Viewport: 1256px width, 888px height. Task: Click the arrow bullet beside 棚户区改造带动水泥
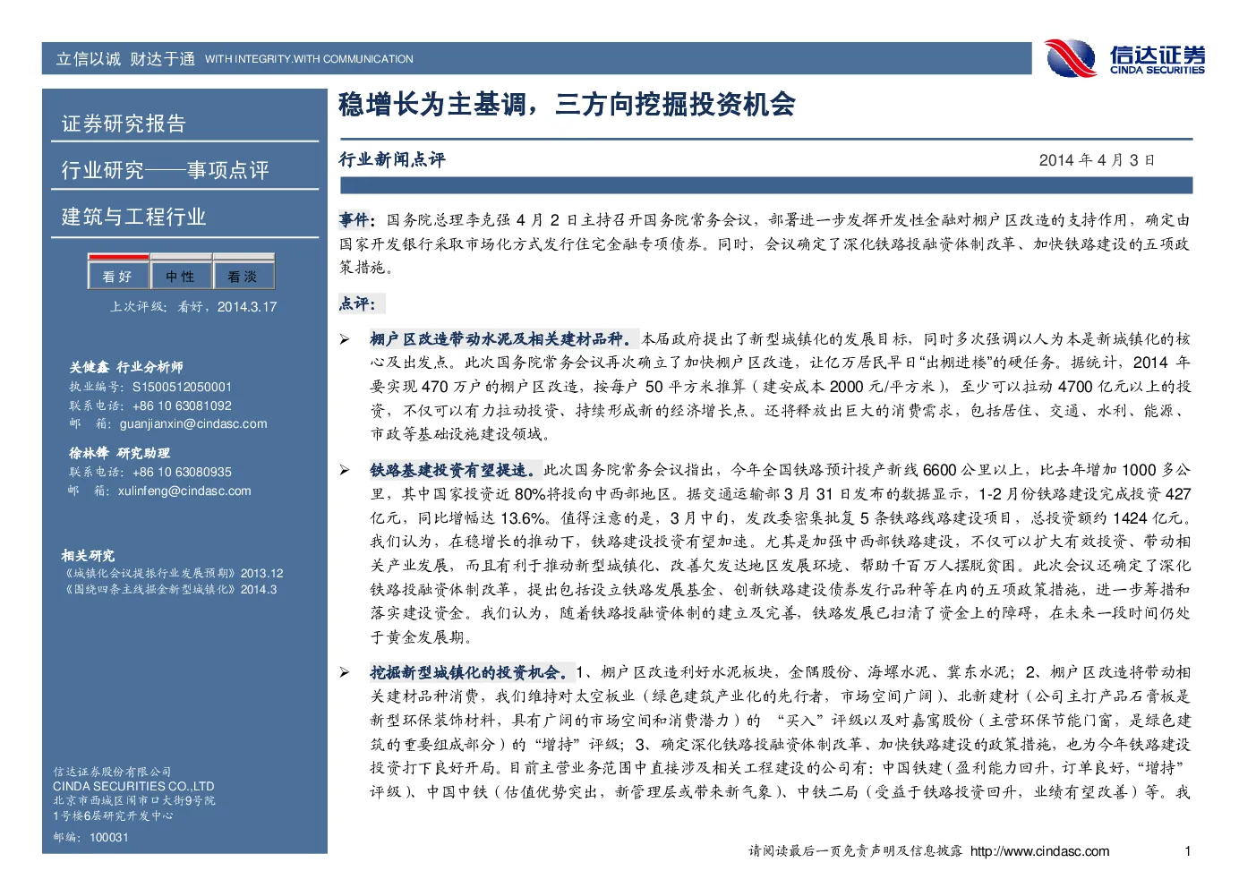[x=345, y=339]
